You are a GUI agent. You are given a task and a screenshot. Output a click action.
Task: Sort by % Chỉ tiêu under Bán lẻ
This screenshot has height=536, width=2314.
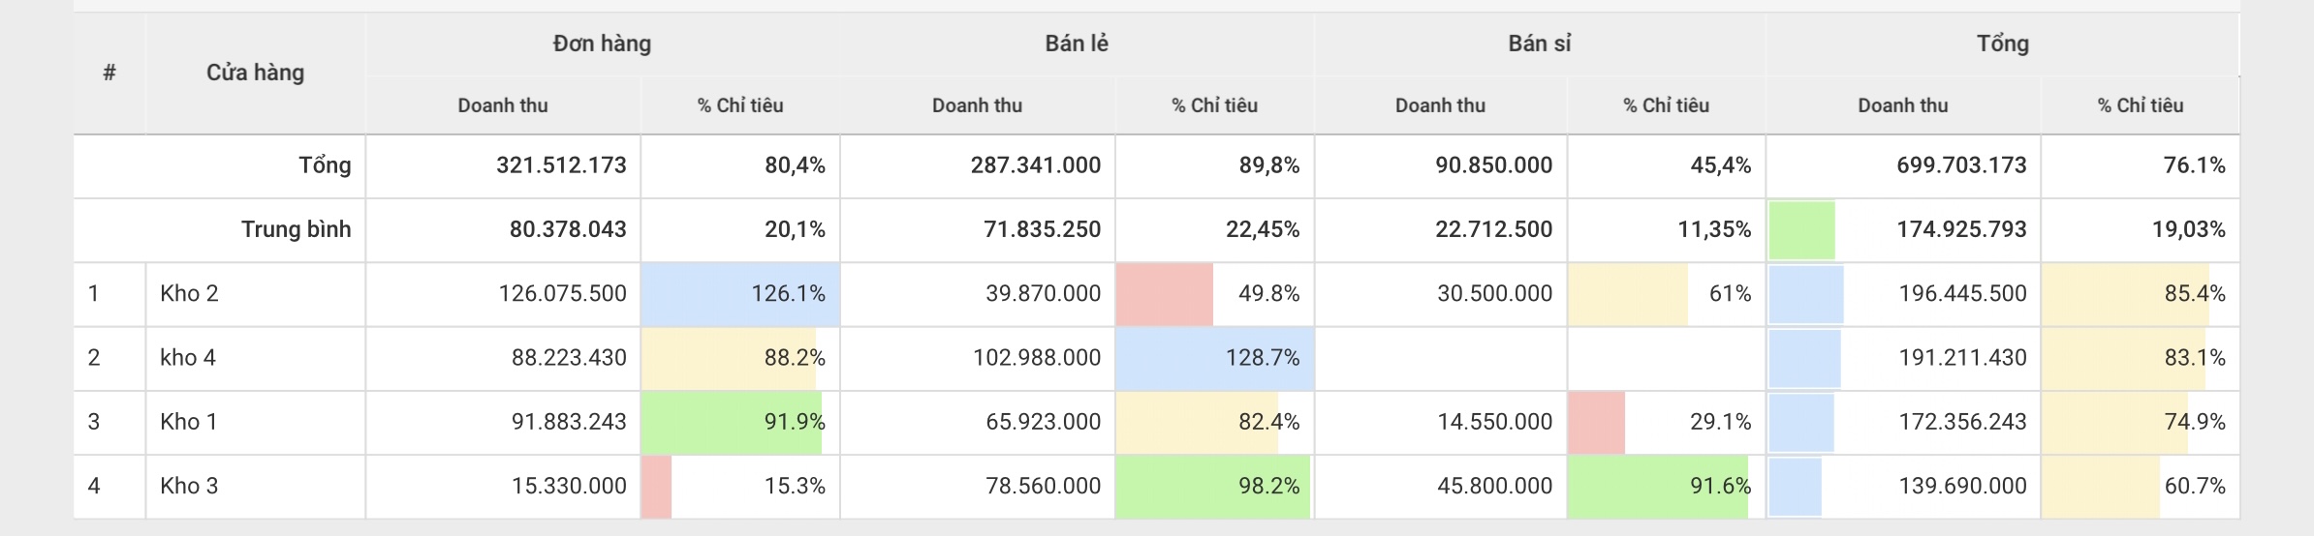pos(1214,105)
